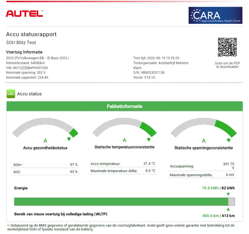This screenshot has width=249, height=234.
Task: Click the Pakketinformatie green header
Action: point(124,106)
